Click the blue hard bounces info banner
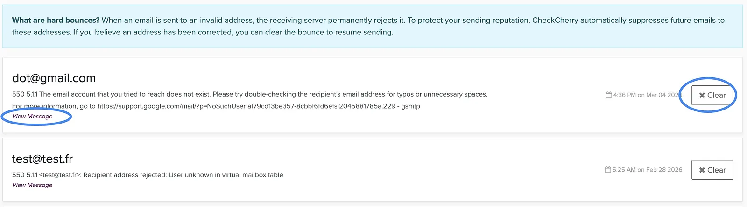Screen dimensions: 747x207 (x=373, y=26)
